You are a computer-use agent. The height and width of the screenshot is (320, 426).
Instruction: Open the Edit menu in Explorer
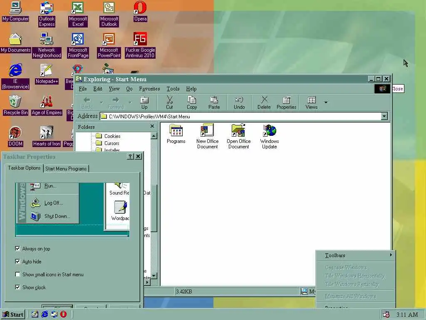click(x=97, y=89)
